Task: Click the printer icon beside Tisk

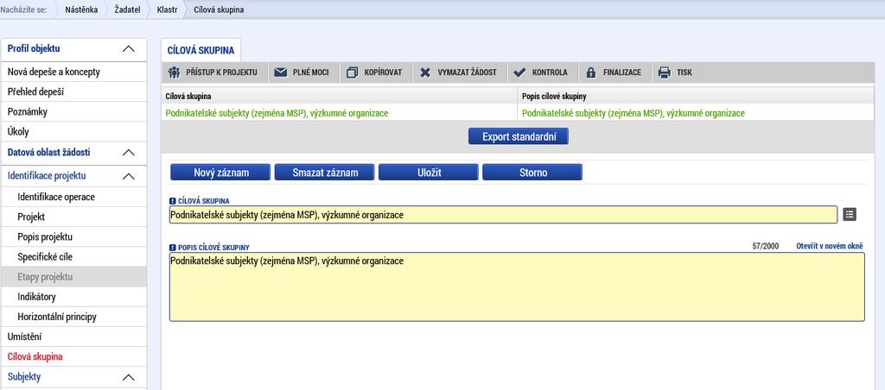Action: point(665,72)
